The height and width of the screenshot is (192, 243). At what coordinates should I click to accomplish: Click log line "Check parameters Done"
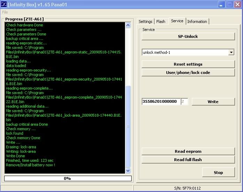tap(26, 34)
